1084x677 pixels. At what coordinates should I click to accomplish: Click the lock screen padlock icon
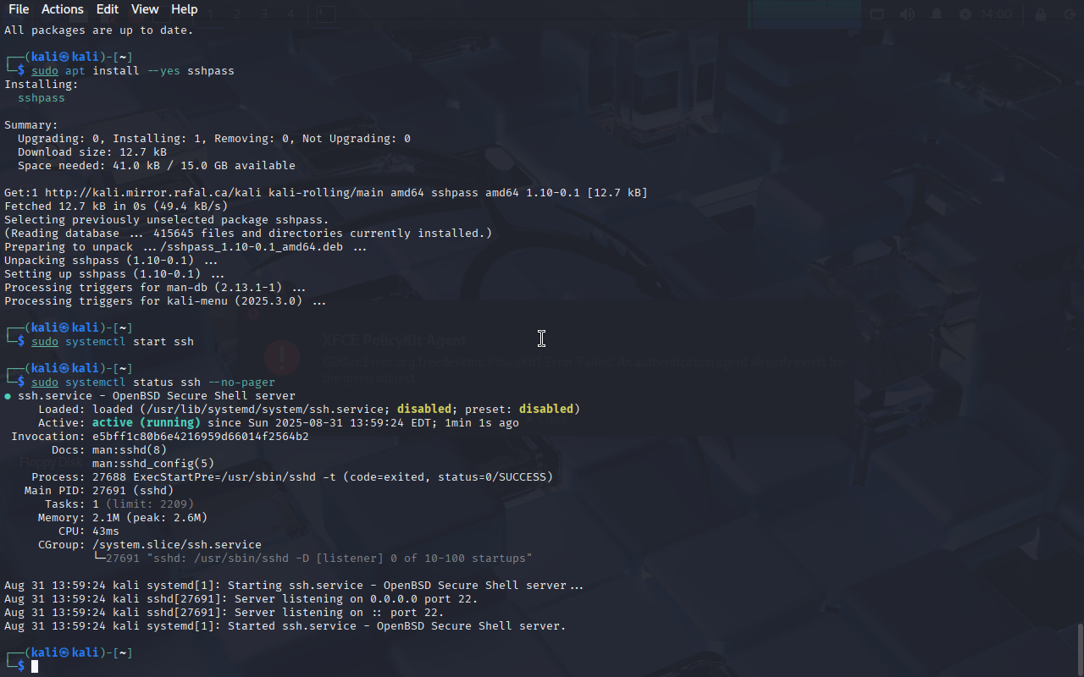(x=1041, y=14)
